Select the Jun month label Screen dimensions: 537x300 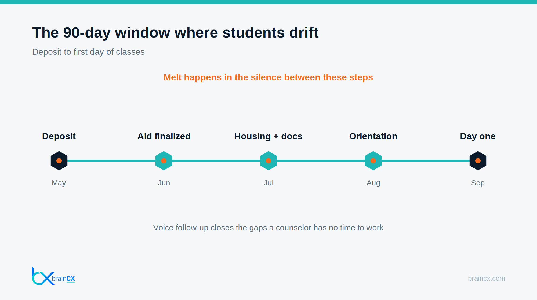pos(164,183)
